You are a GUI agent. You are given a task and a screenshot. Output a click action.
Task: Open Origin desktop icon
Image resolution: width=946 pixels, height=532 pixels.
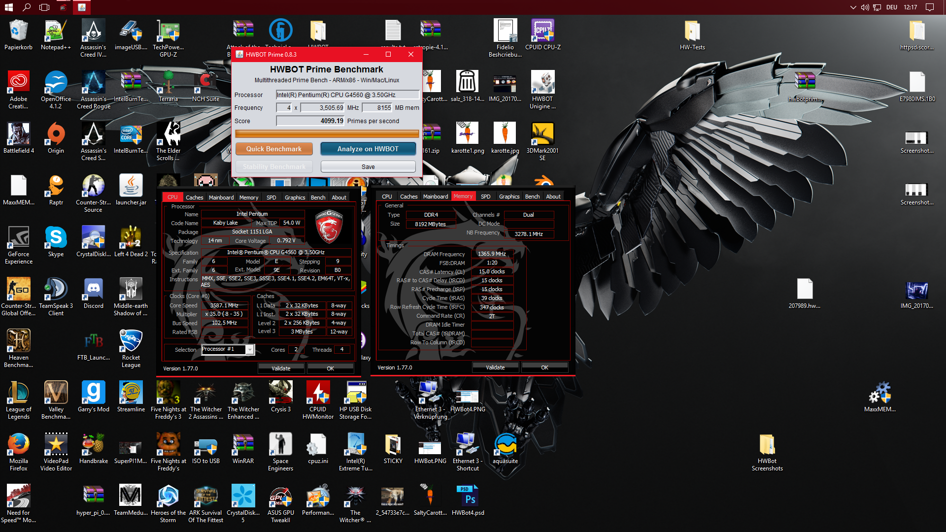click(x=56, y=138)
